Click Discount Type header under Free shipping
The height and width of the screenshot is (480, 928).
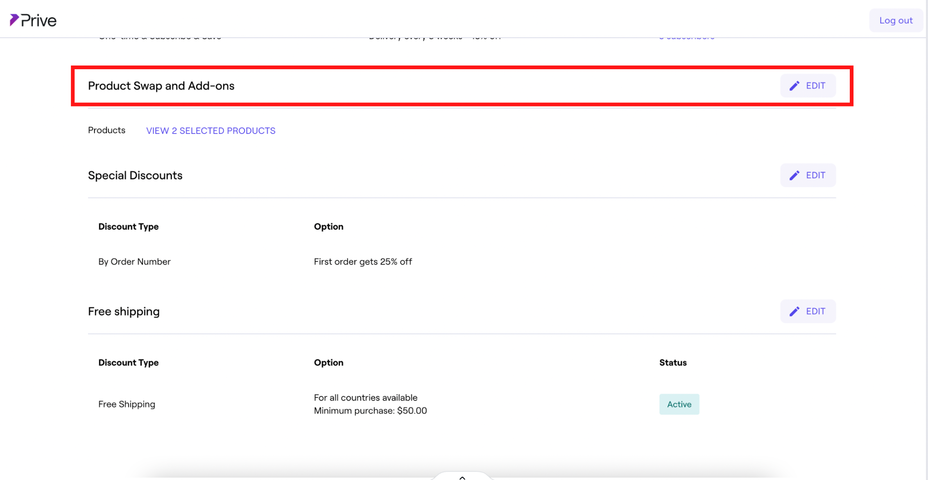click(x=128, y=362)
